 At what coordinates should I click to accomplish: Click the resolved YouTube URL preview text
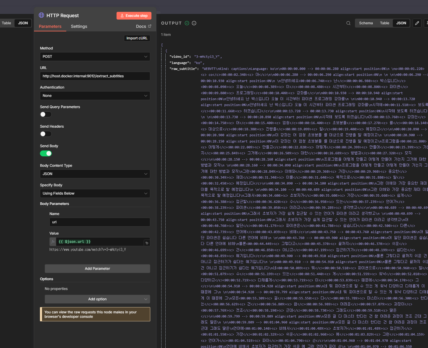coord(88,250)
